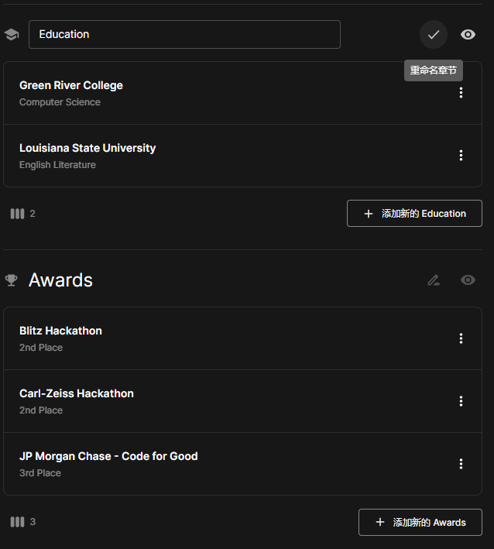Screen dimensions: 494x549
Task: Toggle visibility of the Awards section
Action: (x=468, y=280)
